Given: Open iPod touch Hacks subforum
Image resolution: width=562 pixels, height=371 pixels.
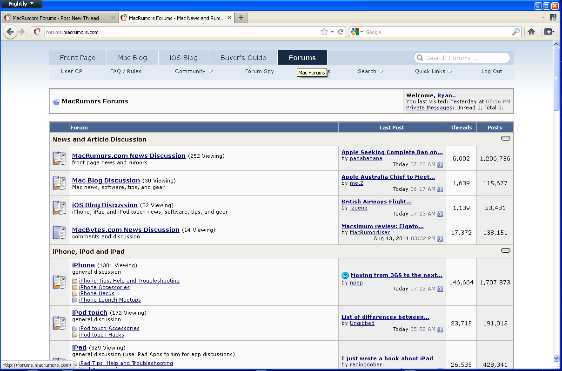Looking at the screenshot, I should pos(101,335).
